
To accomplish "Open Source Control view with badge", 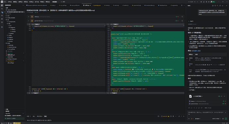I will click(x=2, y=12).
